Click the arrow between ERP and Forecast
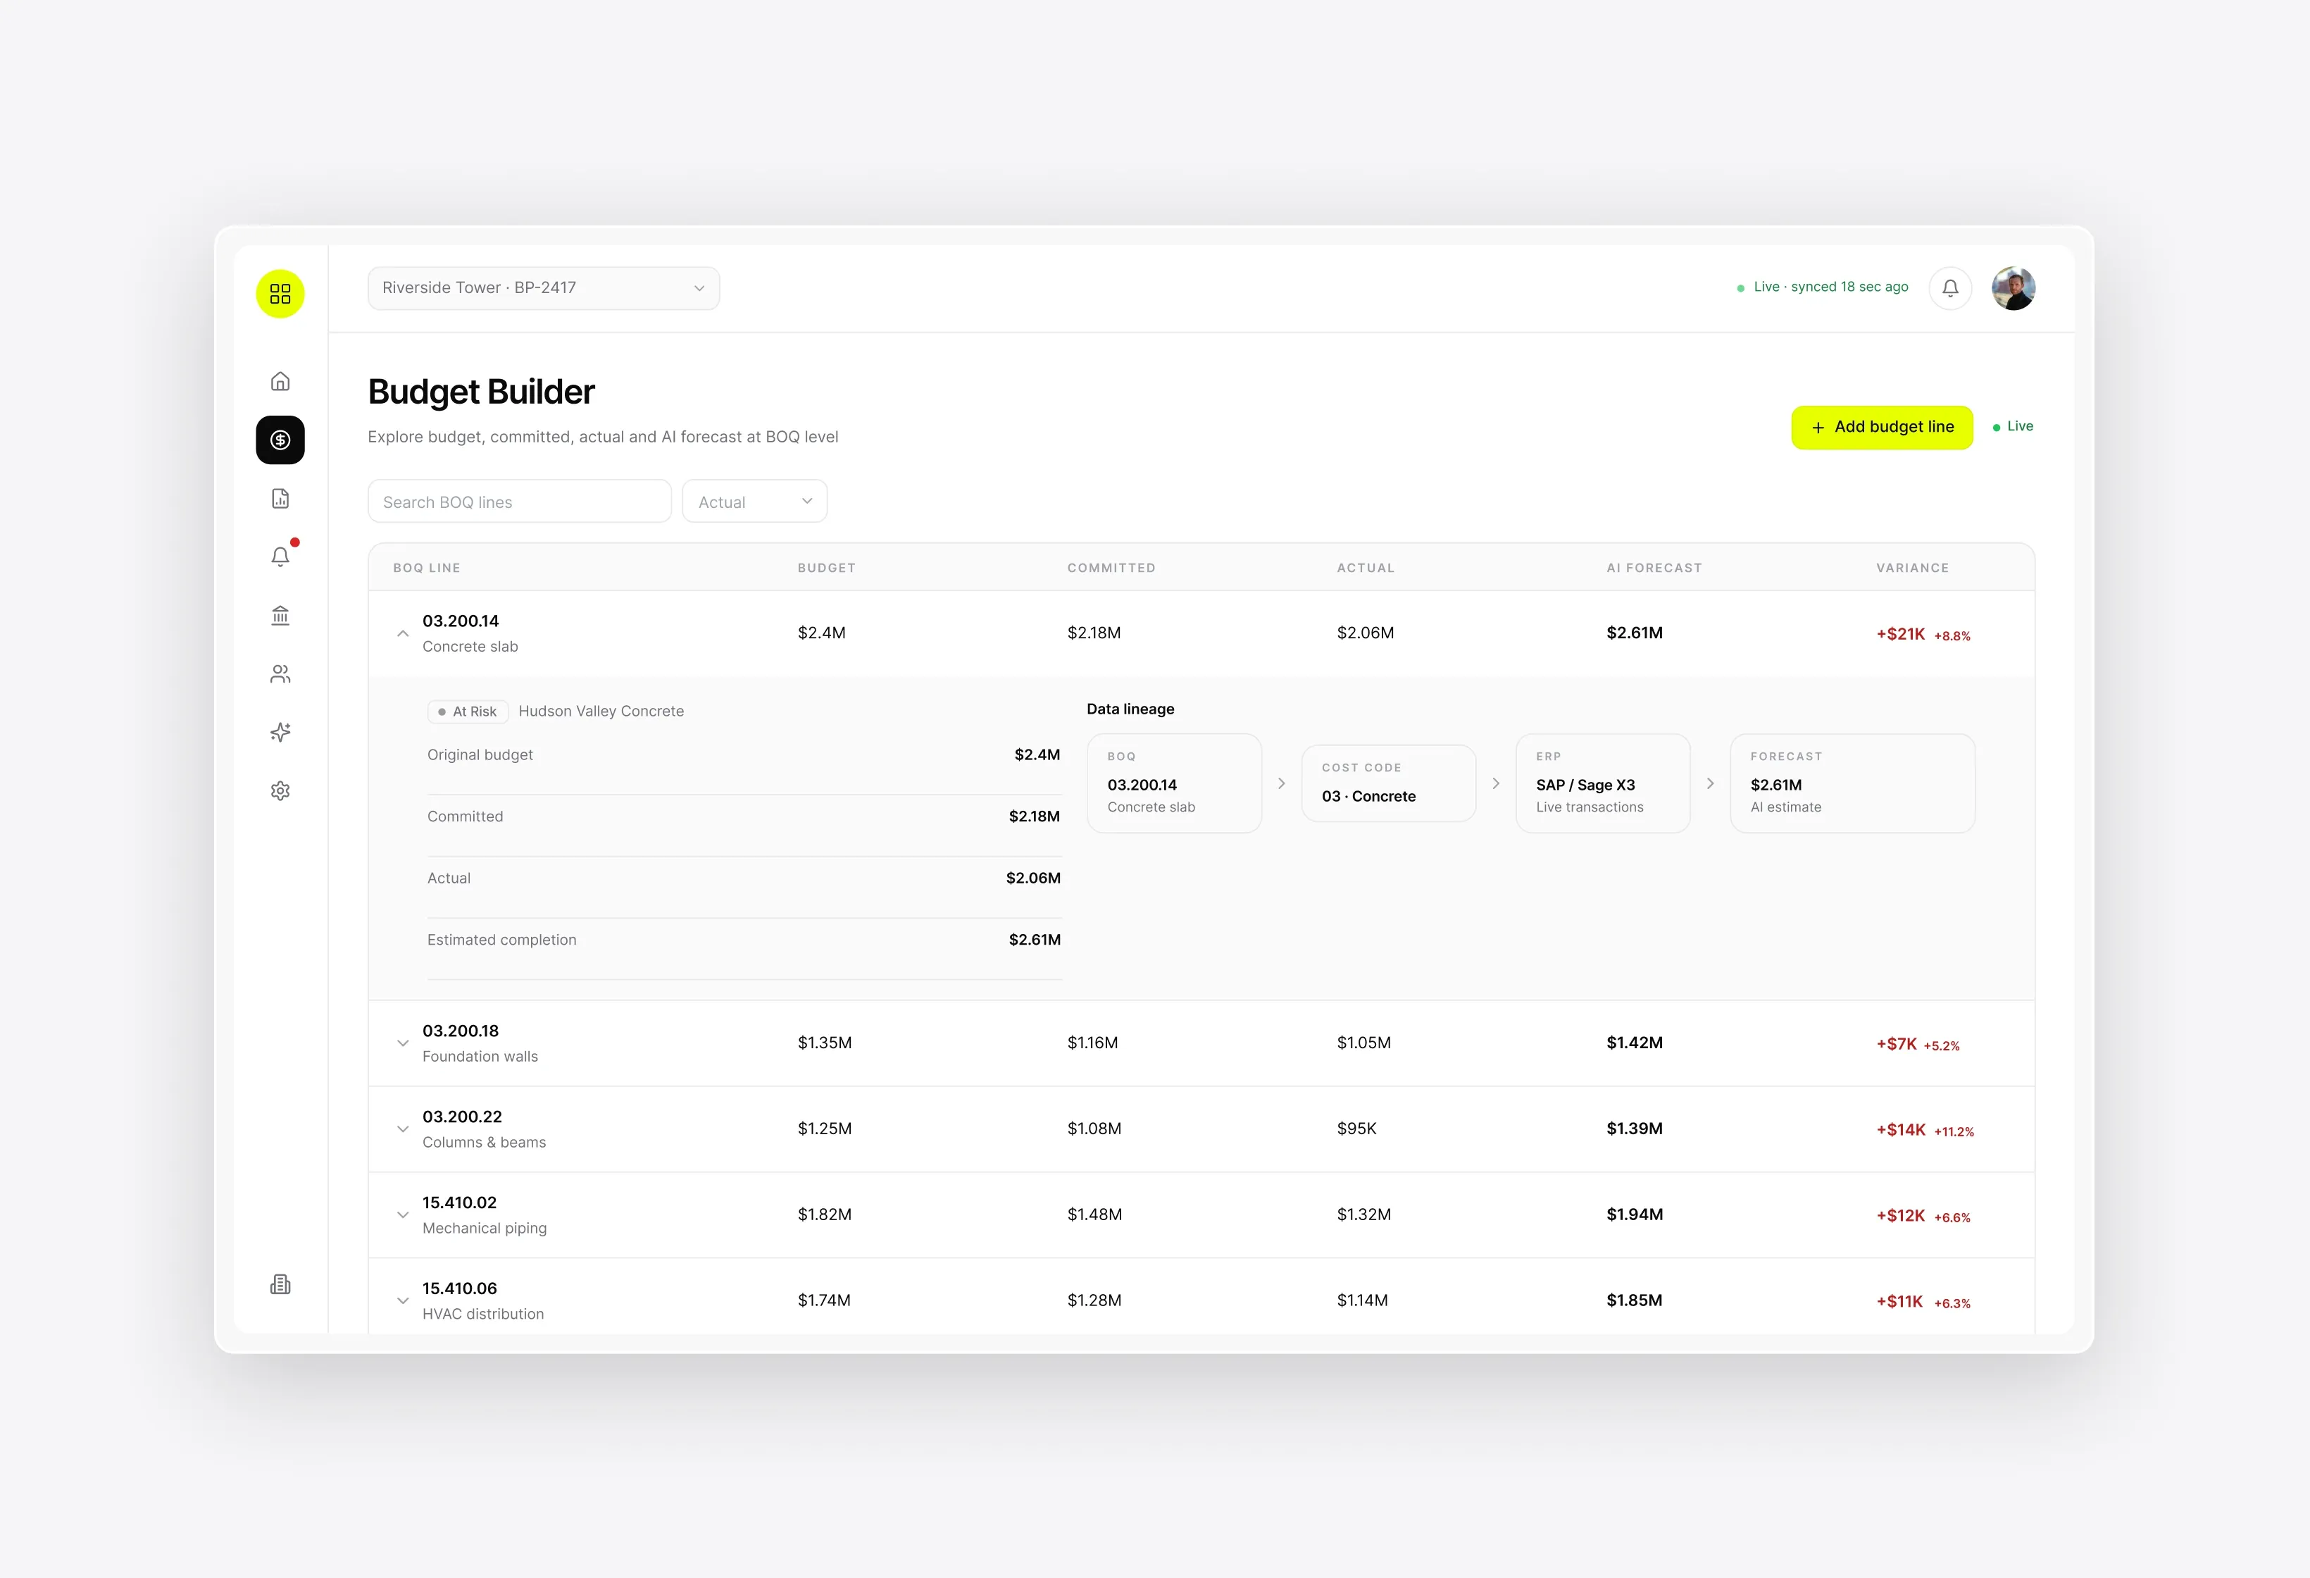Image resolution: width=2310 pixels, height=1578 pixels. tap(1711, 783)
